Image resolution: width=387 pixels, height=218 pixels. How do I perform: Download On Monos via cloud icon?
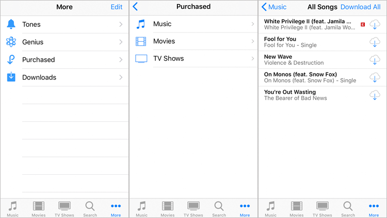click(375, 78)
